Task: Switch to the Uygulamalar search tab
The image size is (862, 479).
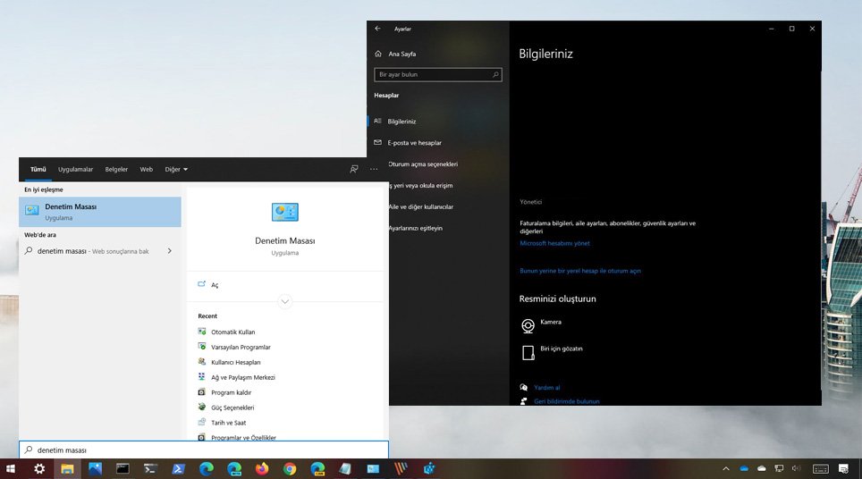Action: [76, 169]
